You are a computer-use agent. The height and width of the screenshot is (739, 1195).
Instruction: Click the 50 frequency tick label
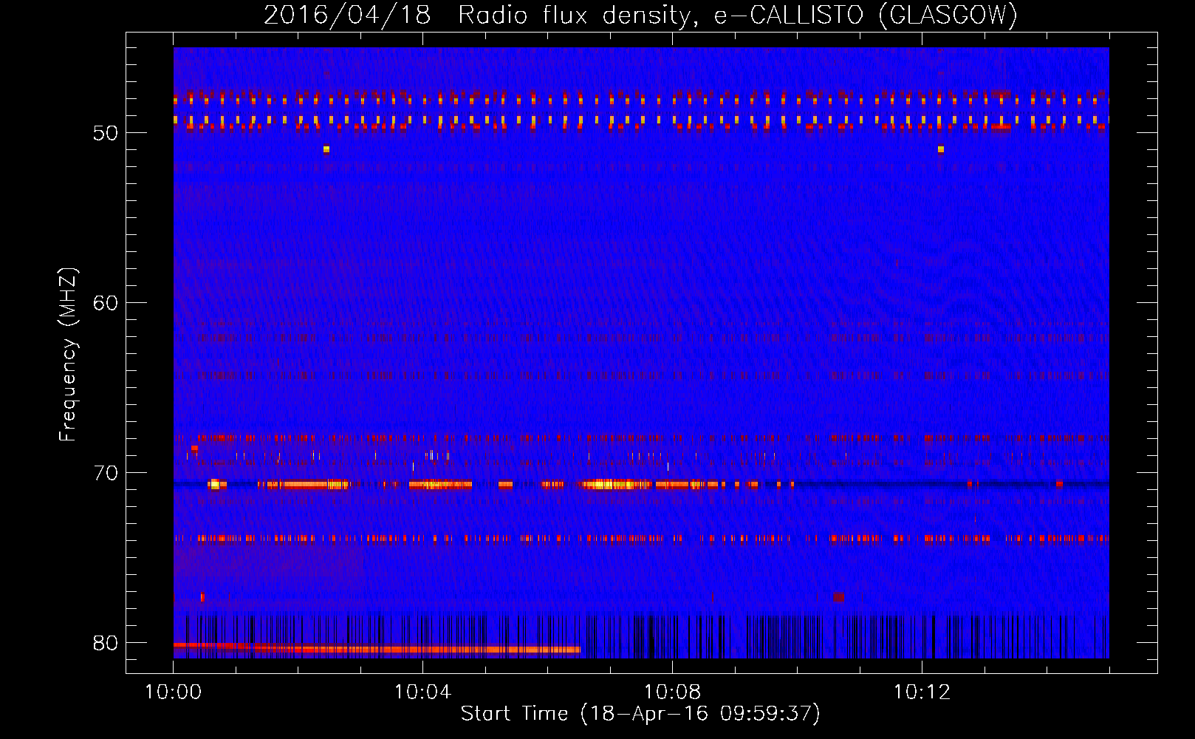(x=106, y=134)
